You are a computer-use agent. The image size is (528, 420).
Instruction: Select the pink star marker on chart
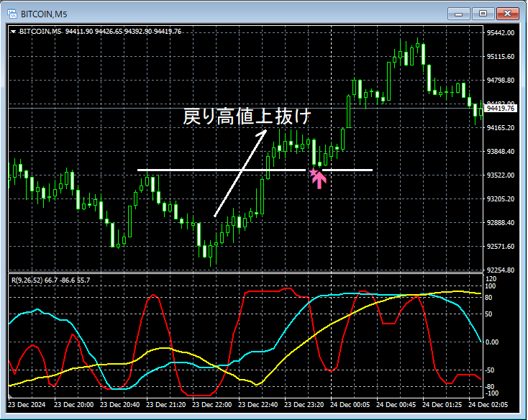[x=313, y=173]
